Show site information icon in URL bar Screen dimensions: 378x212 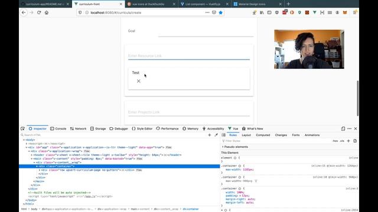coord(87,12)
